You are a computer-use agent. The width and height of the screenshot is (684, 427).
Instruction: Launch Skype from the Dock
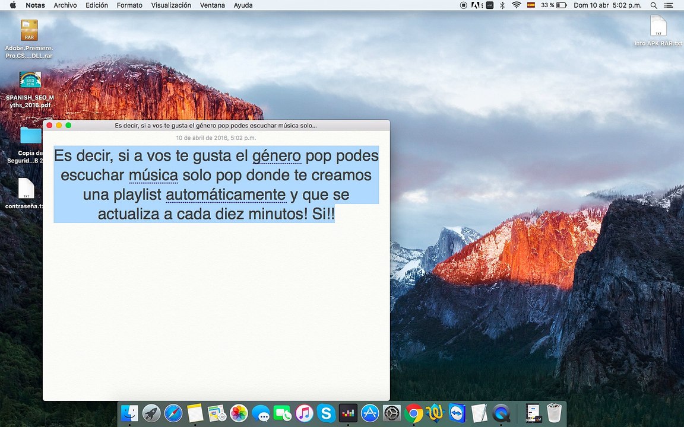pos(327,413)
